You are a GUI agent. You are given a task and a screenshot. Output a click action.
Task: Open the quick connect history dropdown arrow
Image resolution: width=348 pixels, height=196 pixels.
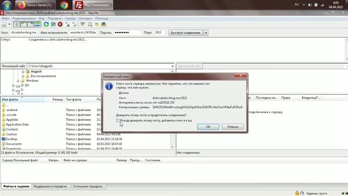click(206, 33)
